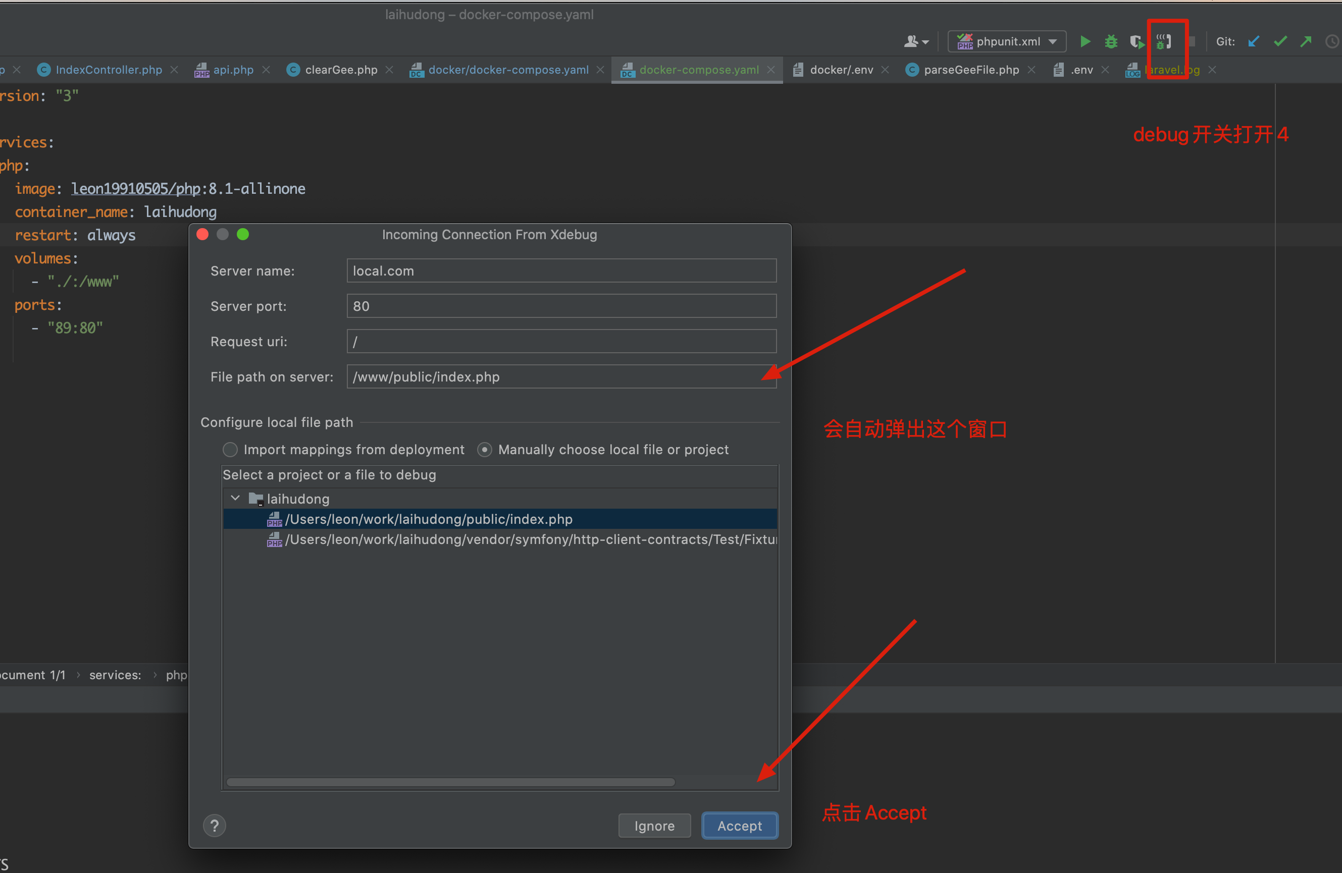Select the laihudong project folder row
Image resolution: width=1342 pixels, height=873 pixels.
[500, 498]
